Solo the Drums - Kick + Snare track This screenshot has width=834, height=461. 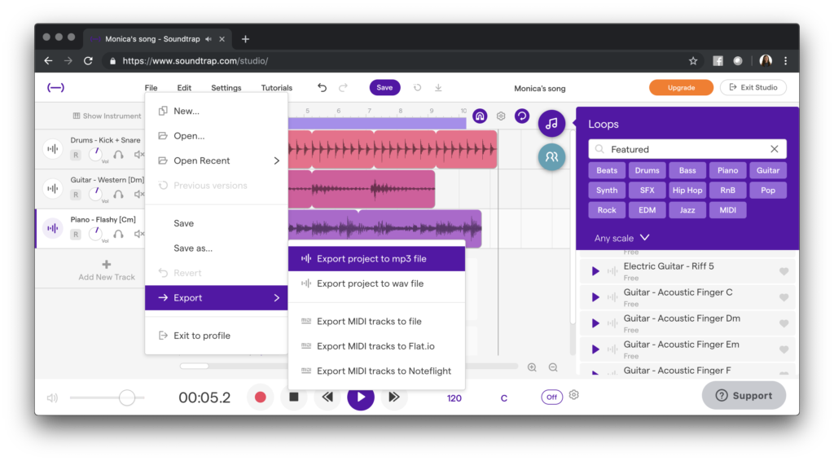pyautogui.click(x=118, y=155)
